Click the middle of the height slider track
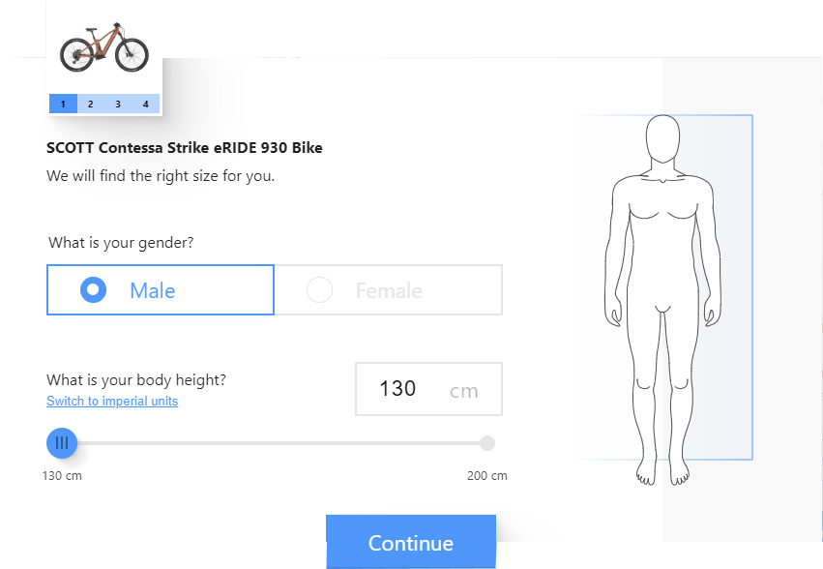This screenshot has width=823, height=569. (275, 443)
